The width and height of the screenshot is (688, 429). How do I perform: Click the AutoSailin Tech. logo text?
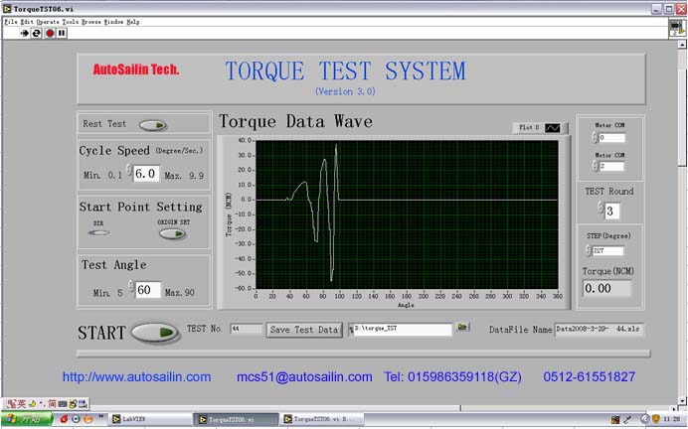tap(136, 70)
